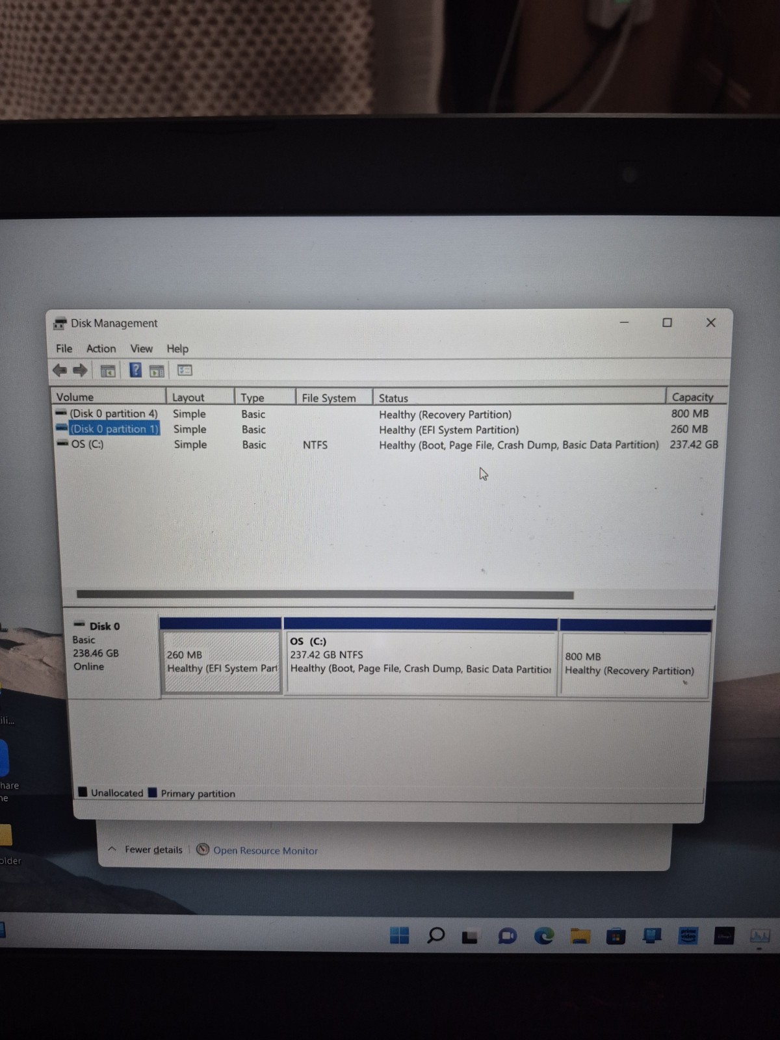
Task: Click the Primary partition blue legend swatch
Action: (x=153, y=793)
